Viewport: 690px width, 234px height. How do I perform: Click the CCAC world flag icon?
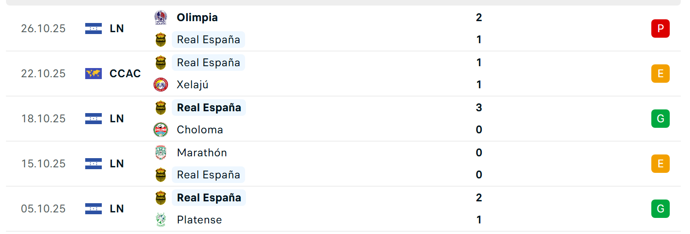94,74
